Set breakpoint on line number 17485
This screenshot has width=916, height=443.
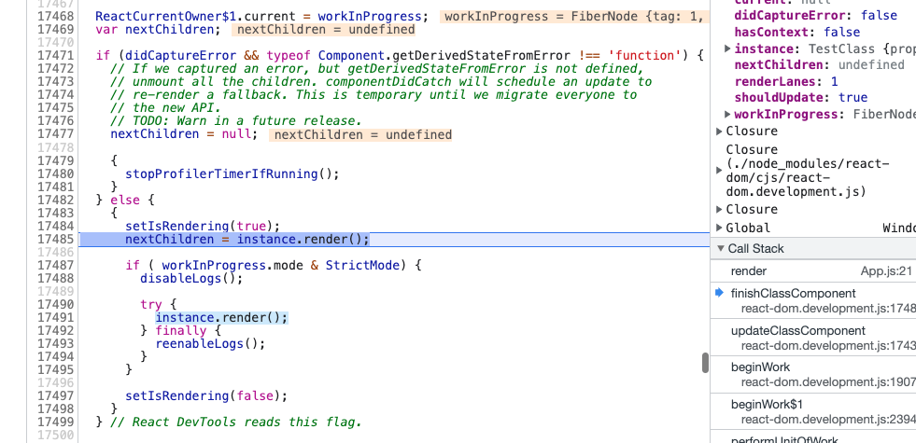55,240
